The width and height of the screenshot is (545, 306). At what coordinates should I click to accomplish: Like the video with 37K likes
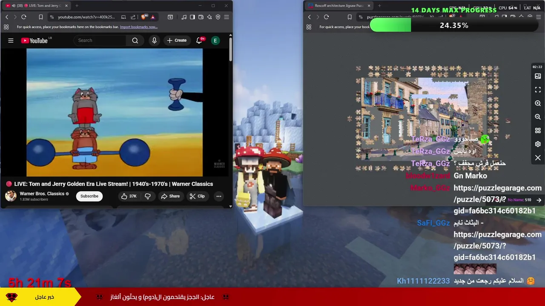coord(129,196)
